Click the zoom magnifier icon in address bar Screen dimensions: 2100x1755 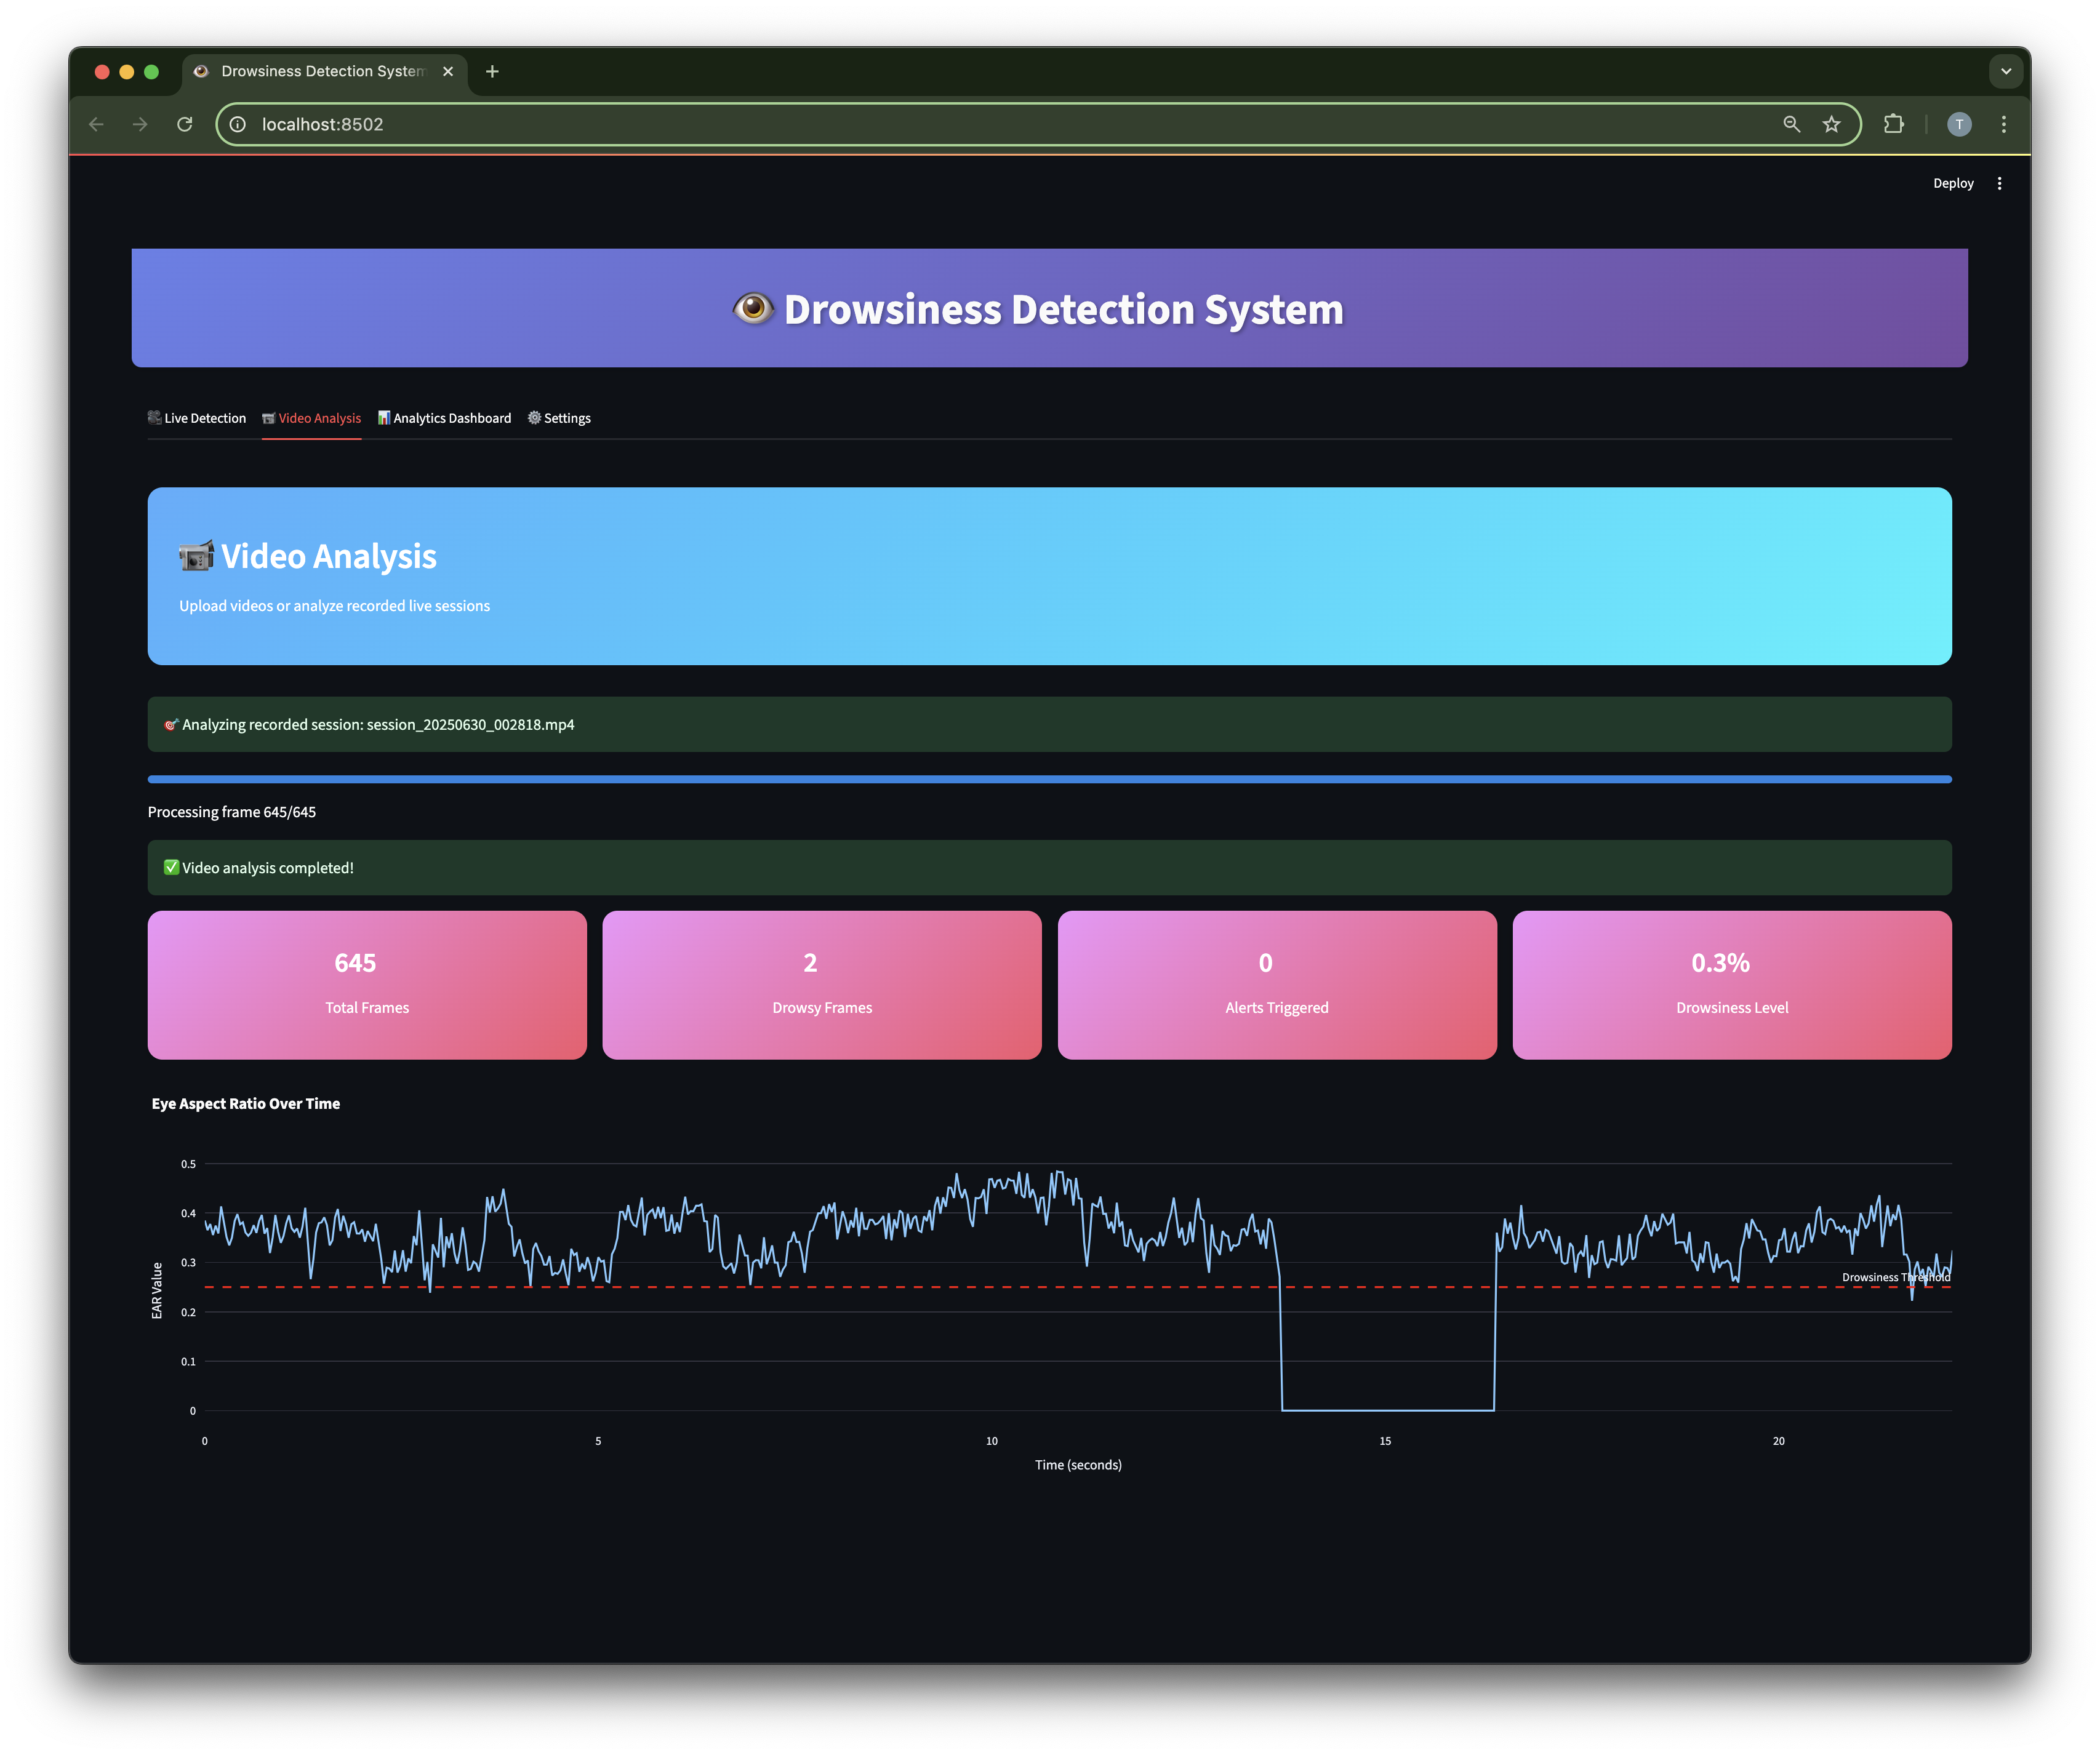pyautogui.click(x=1791, y=124)
